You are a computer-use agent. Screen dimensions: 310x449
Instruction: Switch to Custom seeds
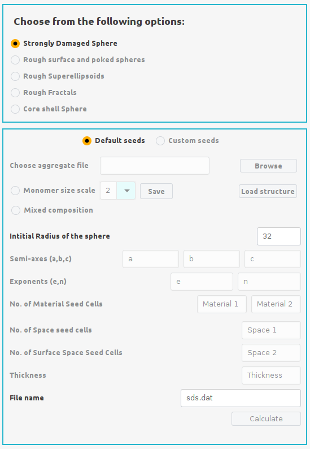click(160, 141)
